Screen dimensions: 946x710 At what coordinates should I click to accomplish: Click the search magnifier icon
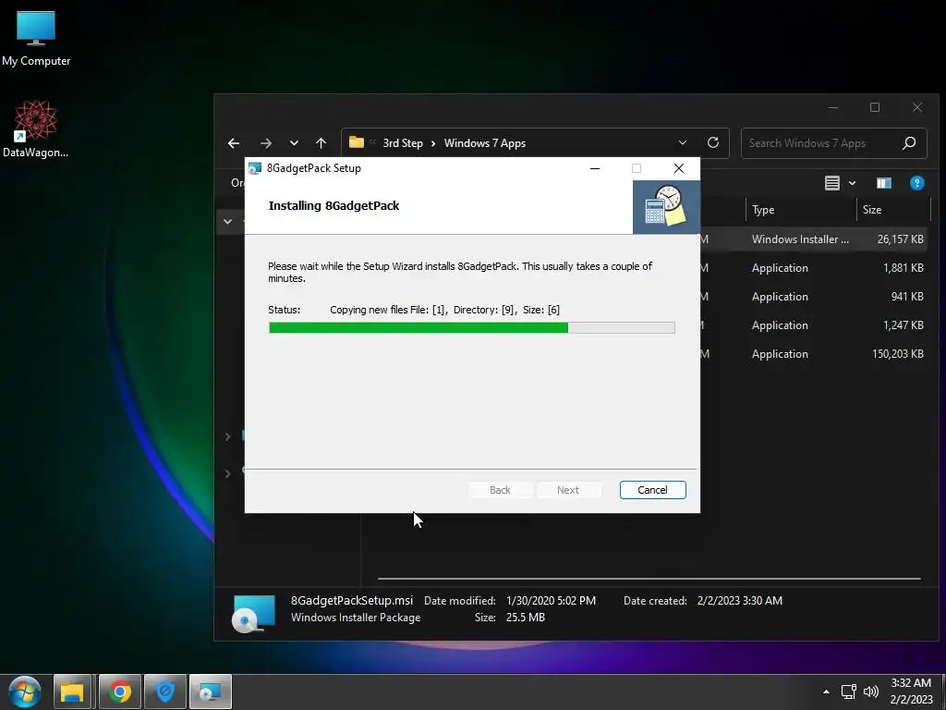point(909,143)
